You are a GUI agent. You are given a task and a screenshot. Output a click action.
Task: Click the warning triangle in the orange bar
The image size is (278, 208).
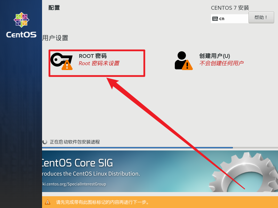click(x=48, y=202)
